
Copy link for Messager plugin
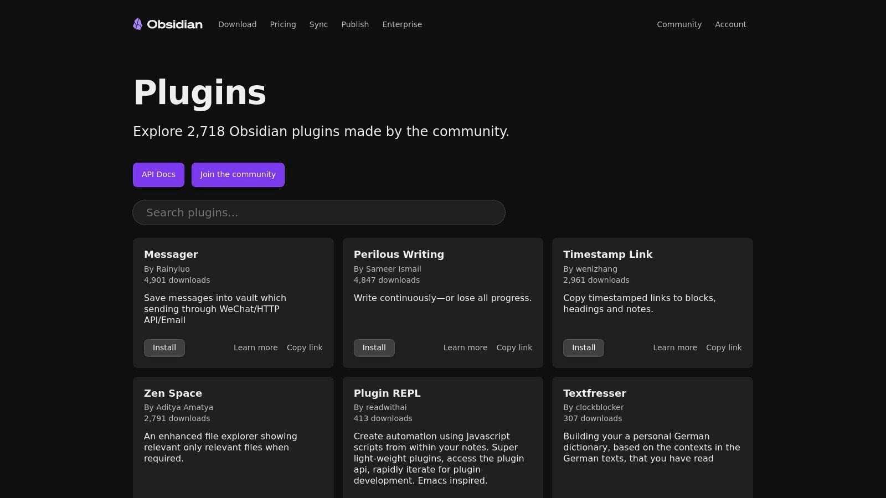[x=305, y=347]
